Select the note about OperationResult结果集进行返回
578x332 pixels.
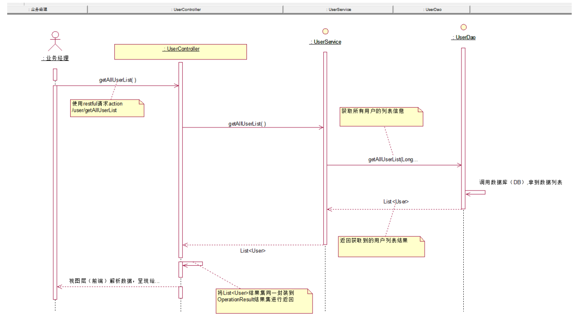click(x=264, y=300)
